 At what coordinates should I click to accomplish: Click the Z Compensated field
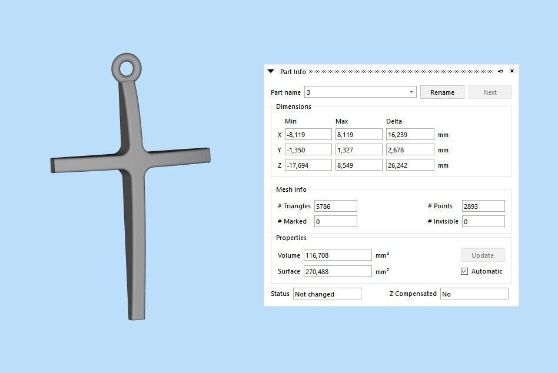474,294
